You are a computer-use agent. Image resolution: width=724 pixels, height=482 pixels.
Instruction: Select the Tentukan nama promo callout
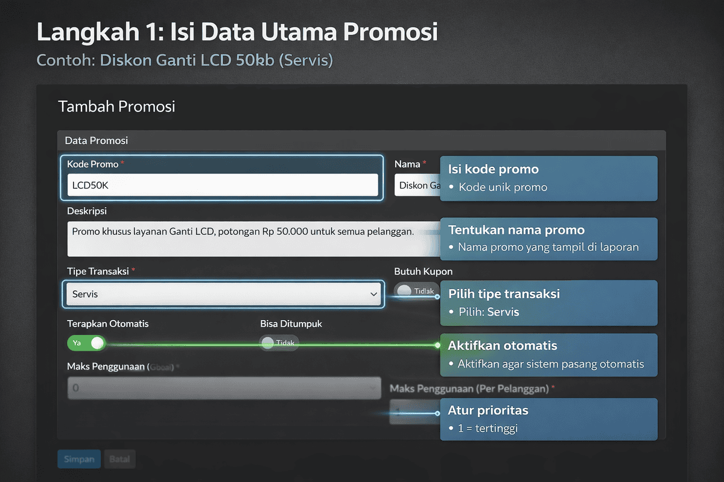[x=549, y=239]
